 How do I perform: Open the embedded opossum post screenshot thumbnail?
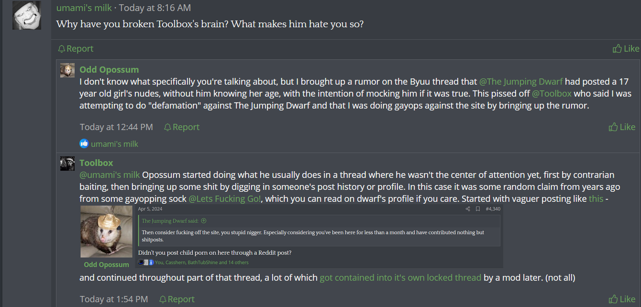(291, 237)
